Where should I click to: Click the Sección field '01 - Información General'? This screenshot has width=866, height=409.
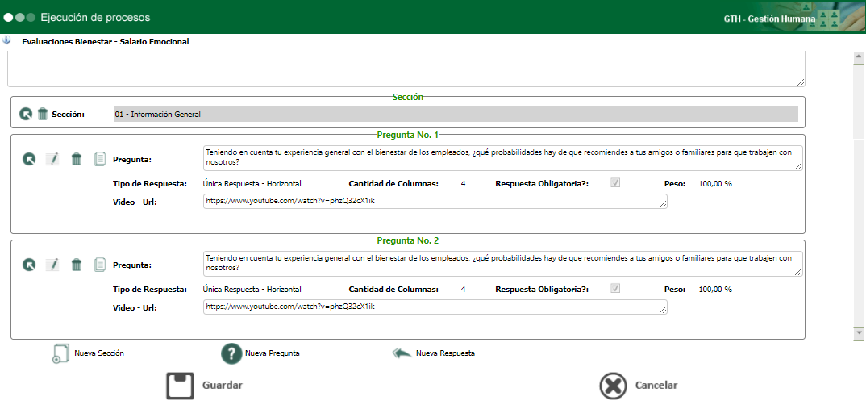point(456,115)
